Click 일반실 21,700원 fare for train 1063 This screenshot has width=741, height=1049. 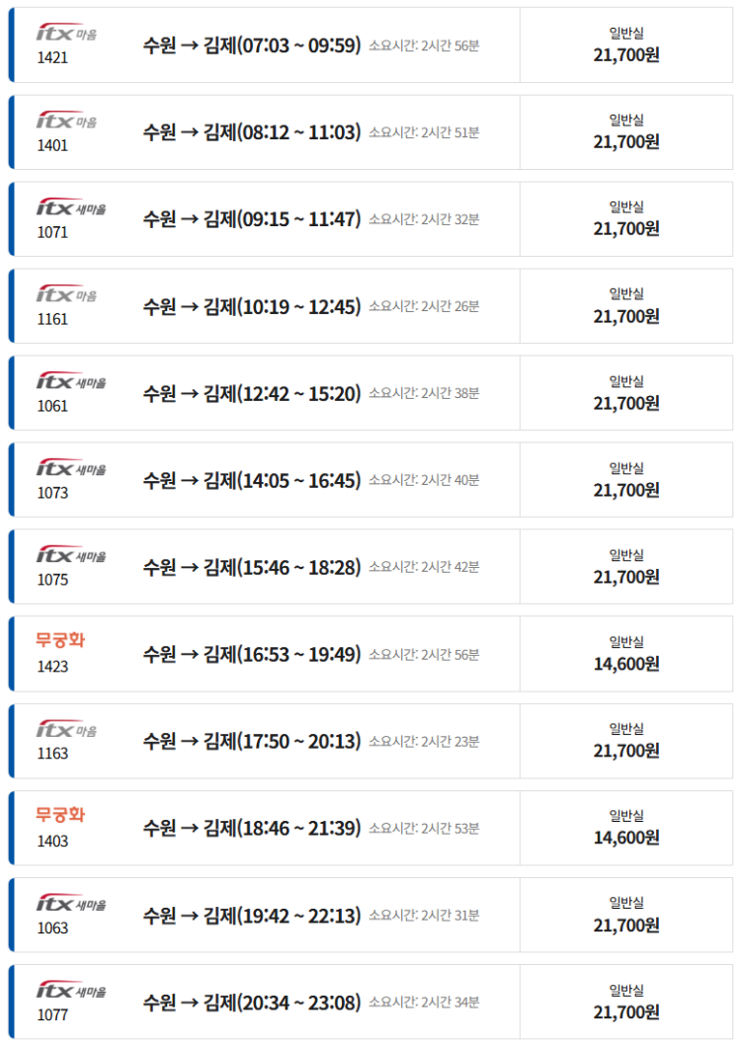pos(626,915)
